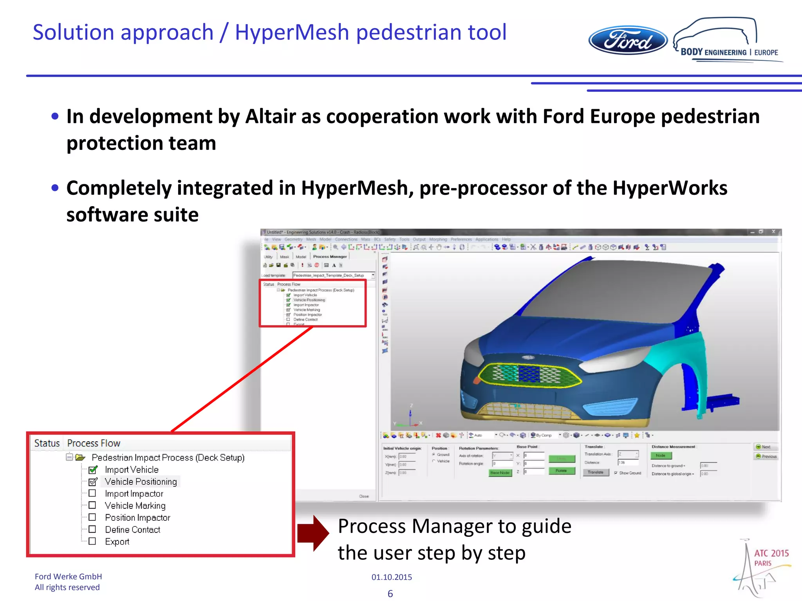Viewport: 802px width, 601px height.
Task: Click the red exclamation icon in Process Manager toolbar
Action: click(302, 265)
